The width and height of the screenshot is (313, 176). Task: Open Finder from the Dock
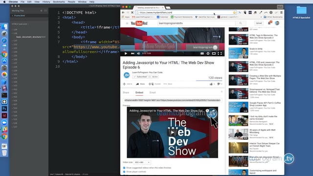[4, 27]
